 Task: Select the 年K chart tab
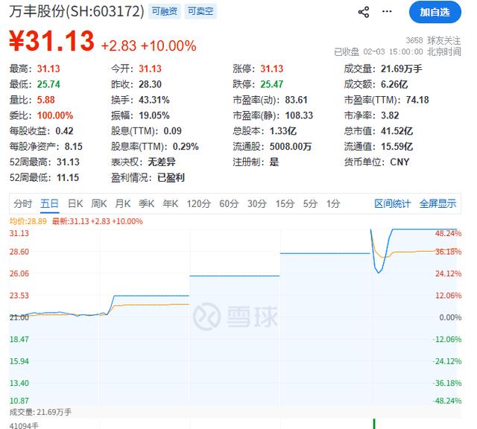point(171,203)
